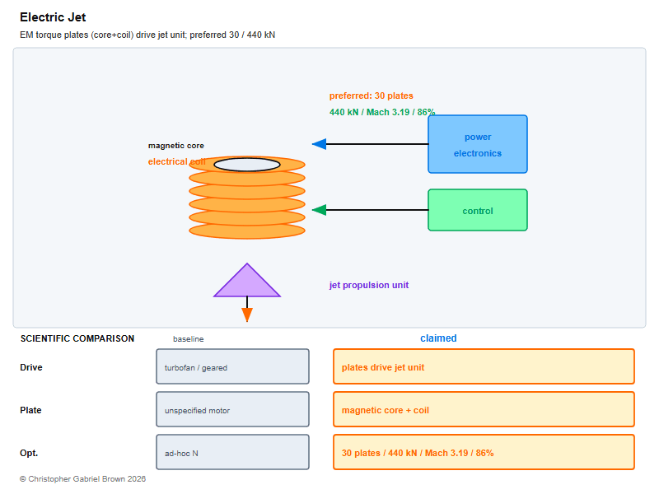Image resolution: width=659 pixels, height=494 pixels.
Task: Select the 30 plates / 440 kN claim box
Action: pos(484,452)
